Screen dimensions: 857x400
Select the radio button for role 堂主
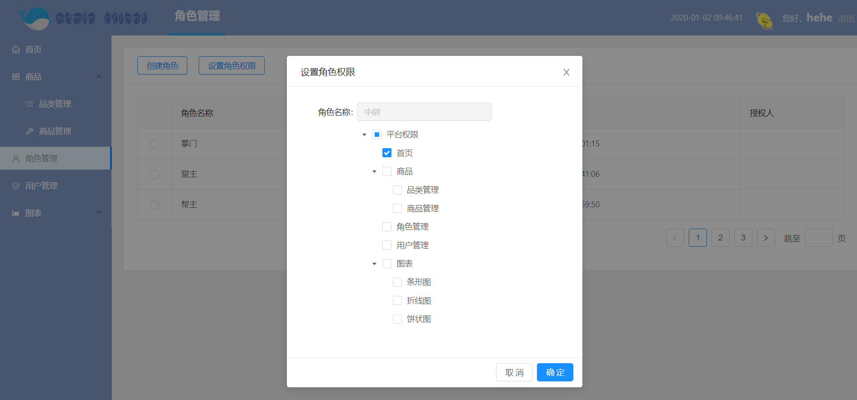point(155,174)
